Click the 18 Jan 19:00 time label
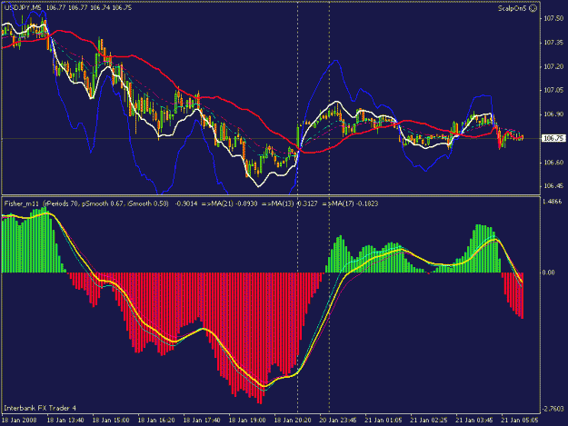This screenshot has height=426, width=568. pyautogui.click(x=247, y=421)
